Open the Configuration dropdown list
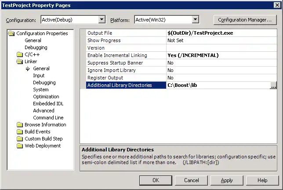The image size is (283, 190). [102, 20]
